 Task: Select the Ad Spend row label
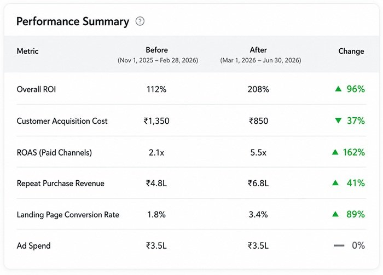[x=34, y=245]
